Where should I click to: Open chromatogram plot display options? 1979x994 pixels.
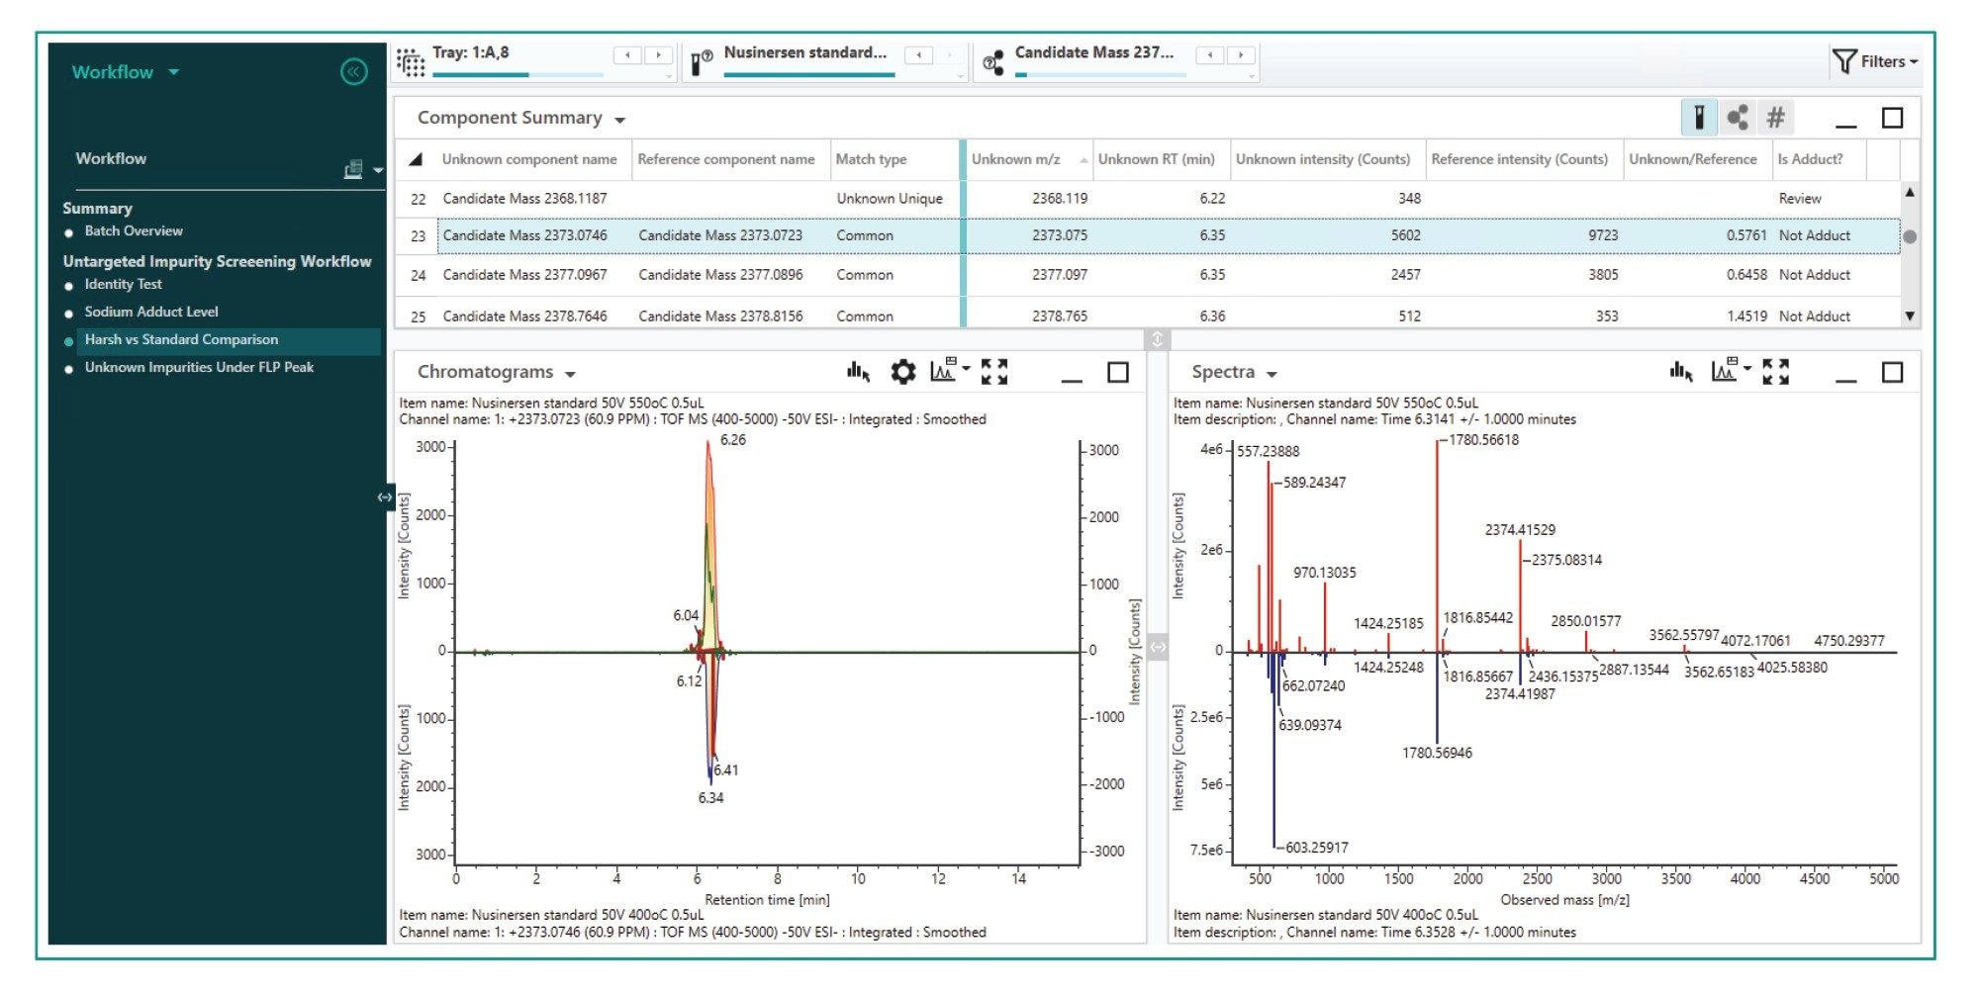950,370
